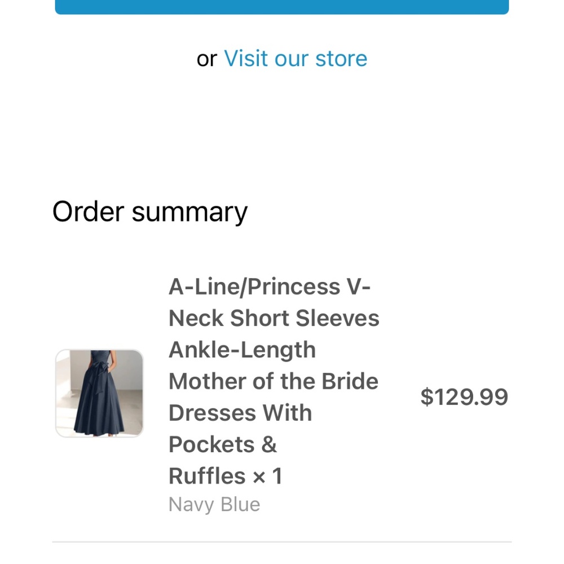
Task: Click the divider line below the order item
Action: click(x=282, y=541)
